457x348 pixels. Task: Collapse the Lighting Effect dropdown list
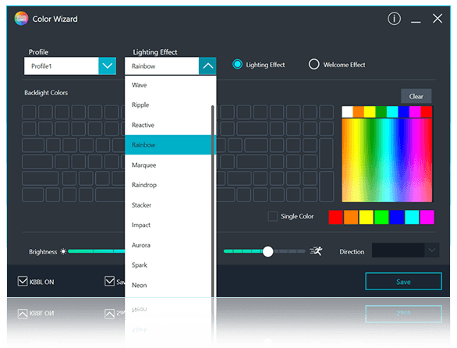[x=207, y=66]
